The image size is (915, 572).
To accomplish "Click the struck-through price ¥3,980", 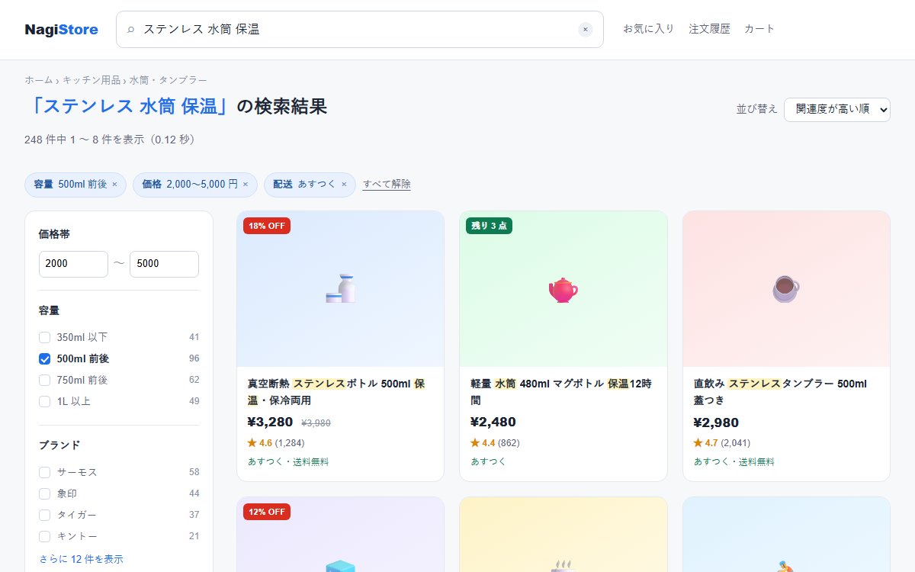I will [316, 423].
